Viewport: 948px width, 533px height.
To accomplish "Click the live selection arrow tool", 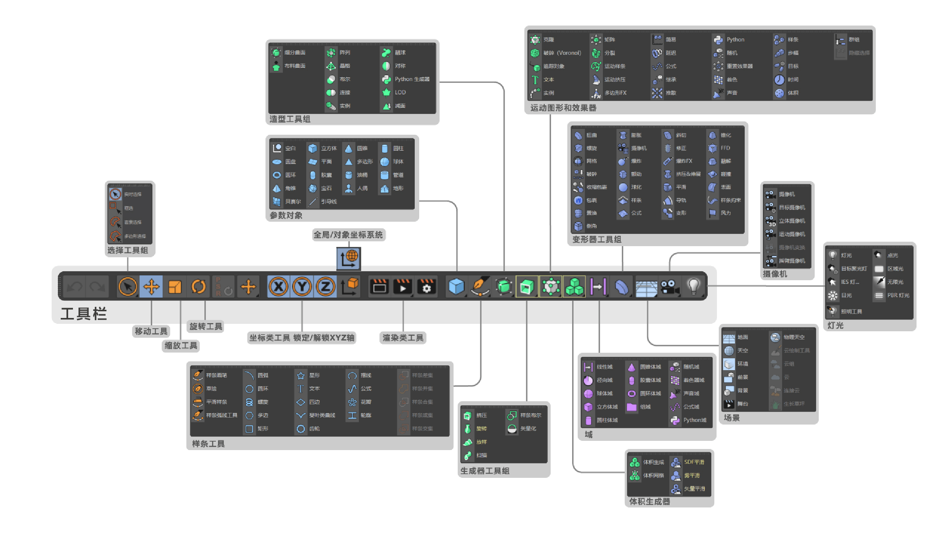I will click(x=128, y=286).
